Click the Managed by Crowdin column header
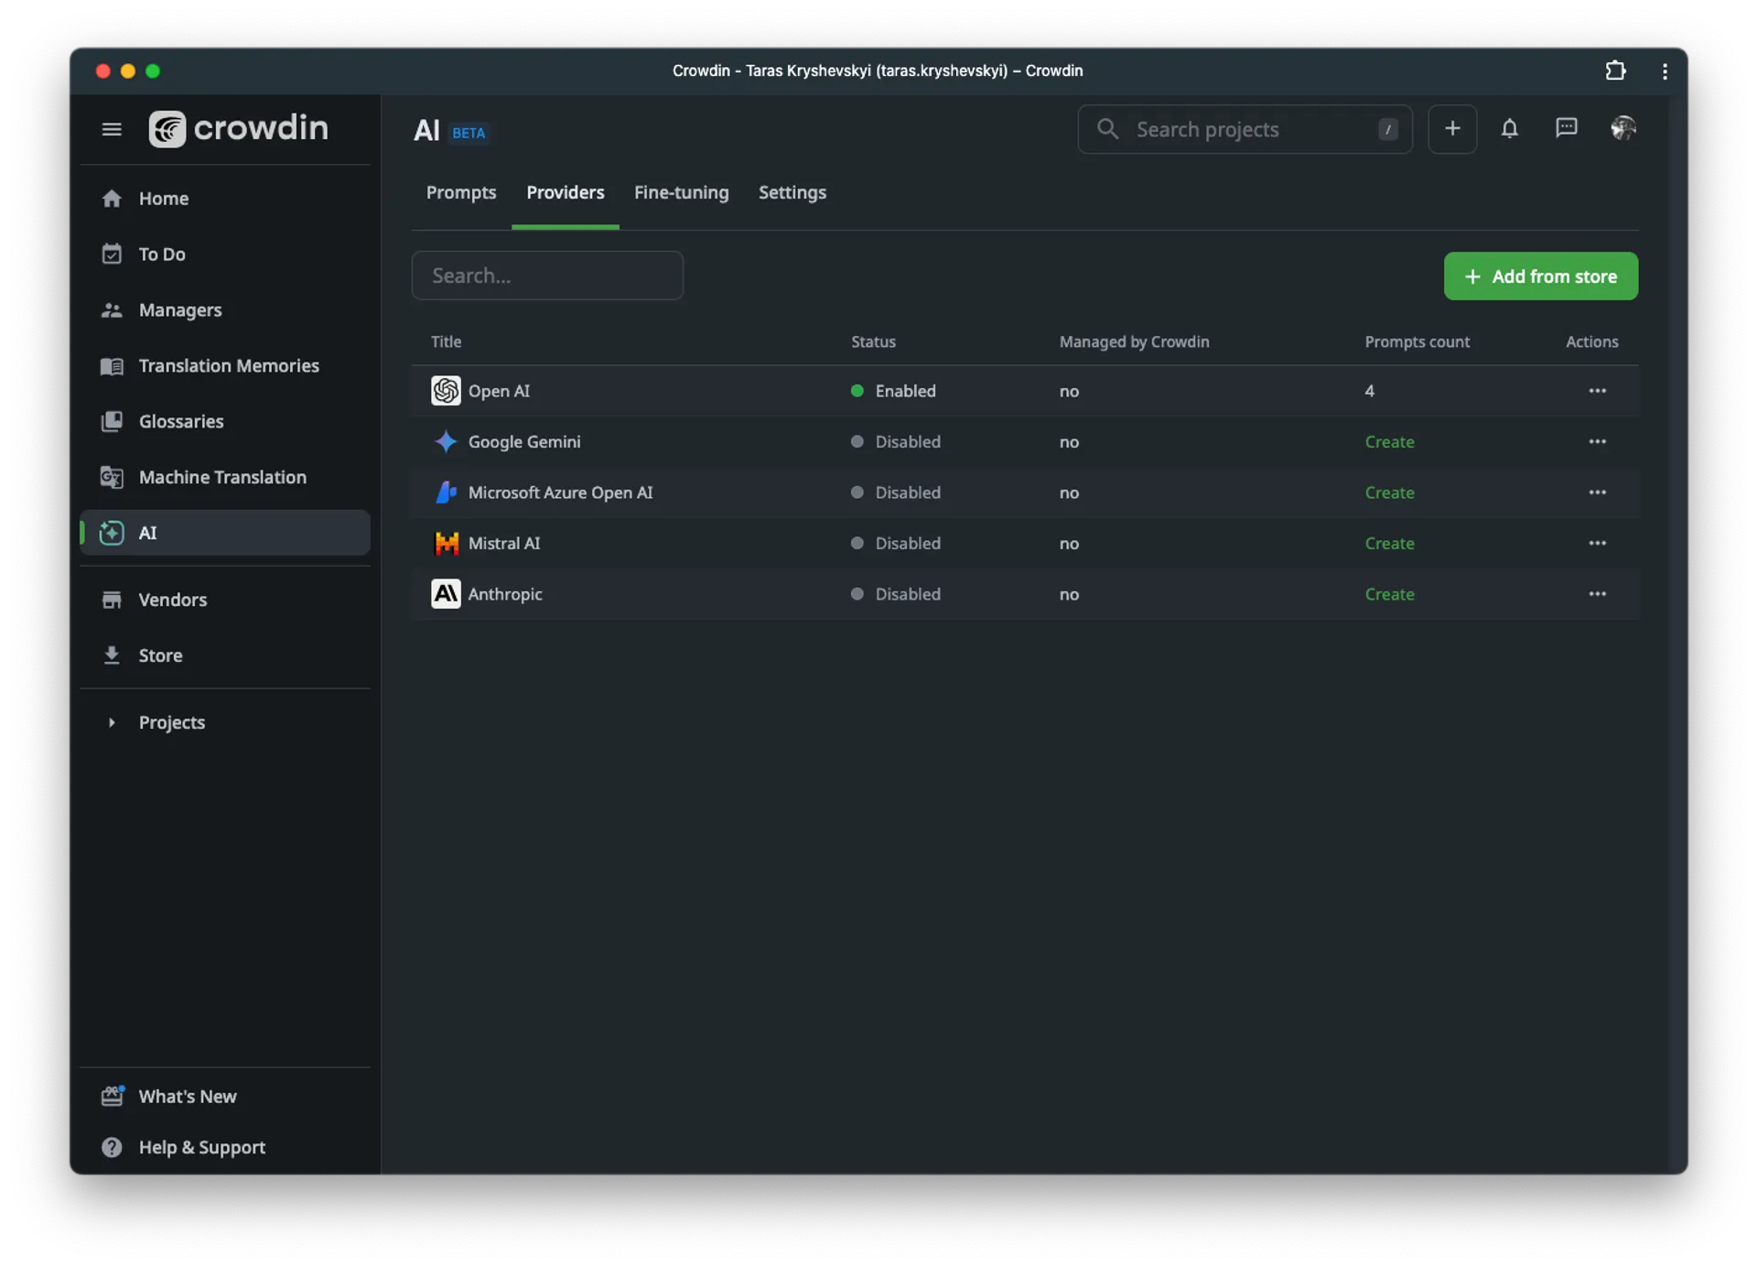The height and width of the screenshot is (1266, 1757). pyautogui.click(x=1134, y=342)
